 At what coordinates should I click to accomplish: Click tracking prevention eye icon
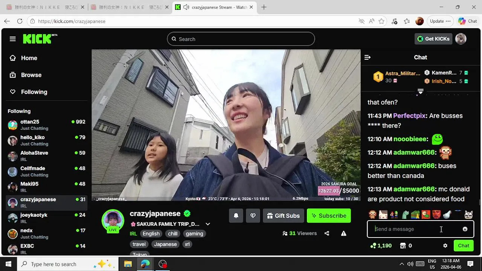361,21
